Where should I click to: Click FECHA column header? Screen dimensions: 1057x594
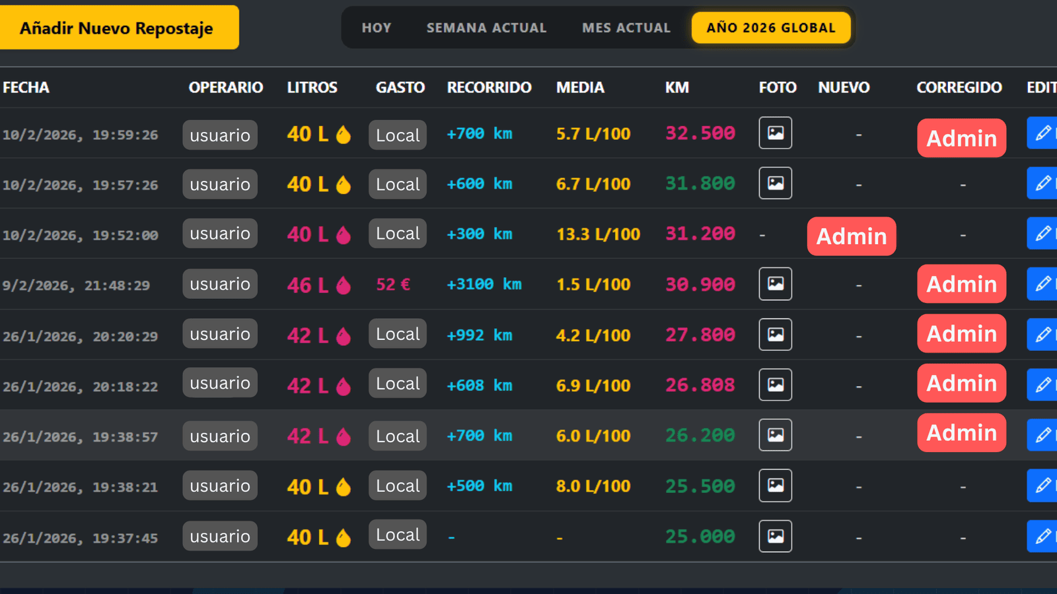pyautogui.click(x=26, y=87)
